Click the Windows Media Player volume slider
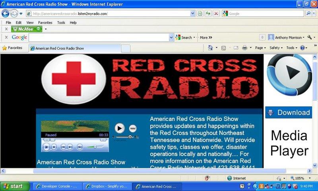 (95, 146)
